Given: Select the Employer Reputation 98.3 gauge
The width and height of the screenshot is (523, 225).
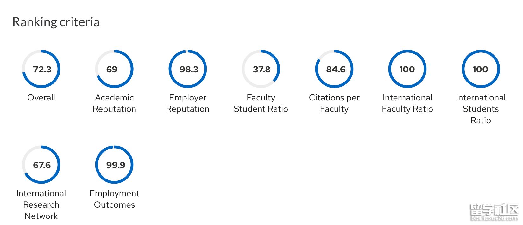Looking at the screenshot, I should pos(188,69).
